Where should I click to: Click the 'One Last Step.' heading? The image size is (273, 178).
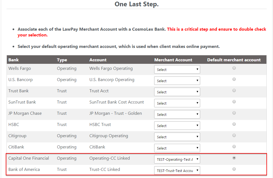click(x=137, y=4)
